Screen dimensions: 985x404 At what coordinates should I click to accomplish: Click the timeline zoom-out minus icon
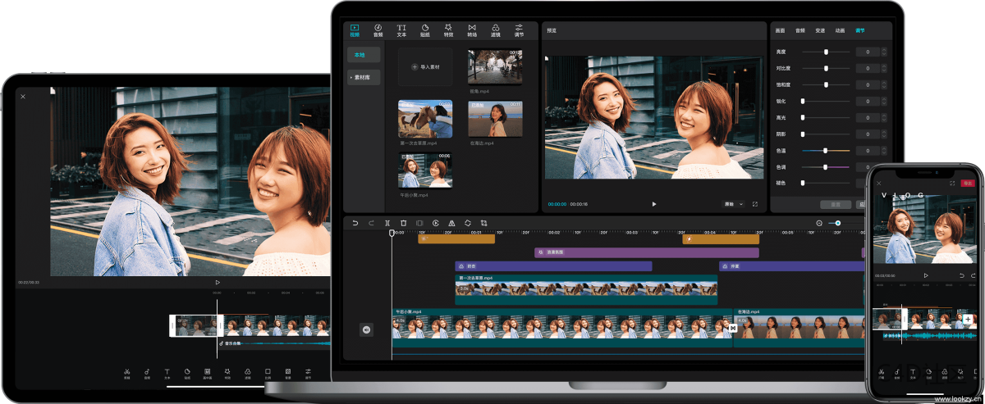(x=819, y=223)
